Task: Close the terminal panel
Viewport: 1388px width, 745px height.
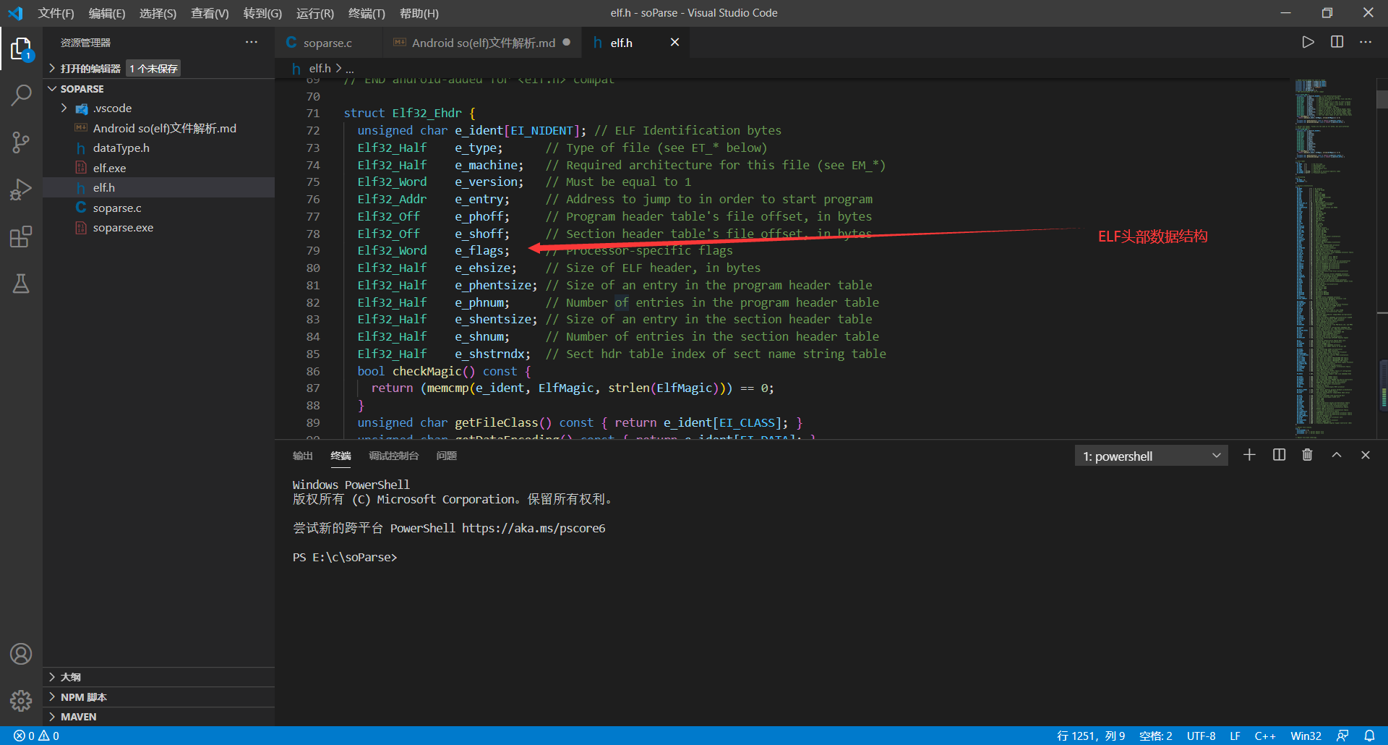Action: 1366,455
